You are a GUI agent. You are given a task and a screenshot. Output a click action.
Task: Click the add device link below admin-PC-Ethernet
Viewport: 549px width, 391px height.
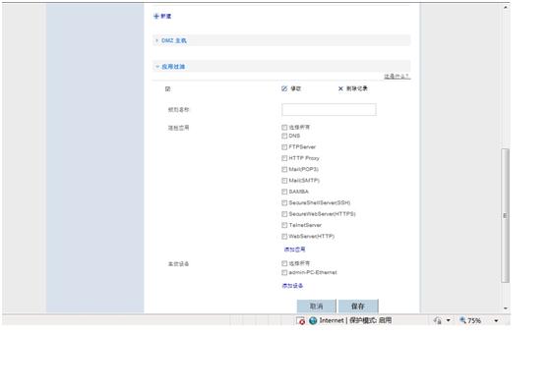[x=293, y=286]
